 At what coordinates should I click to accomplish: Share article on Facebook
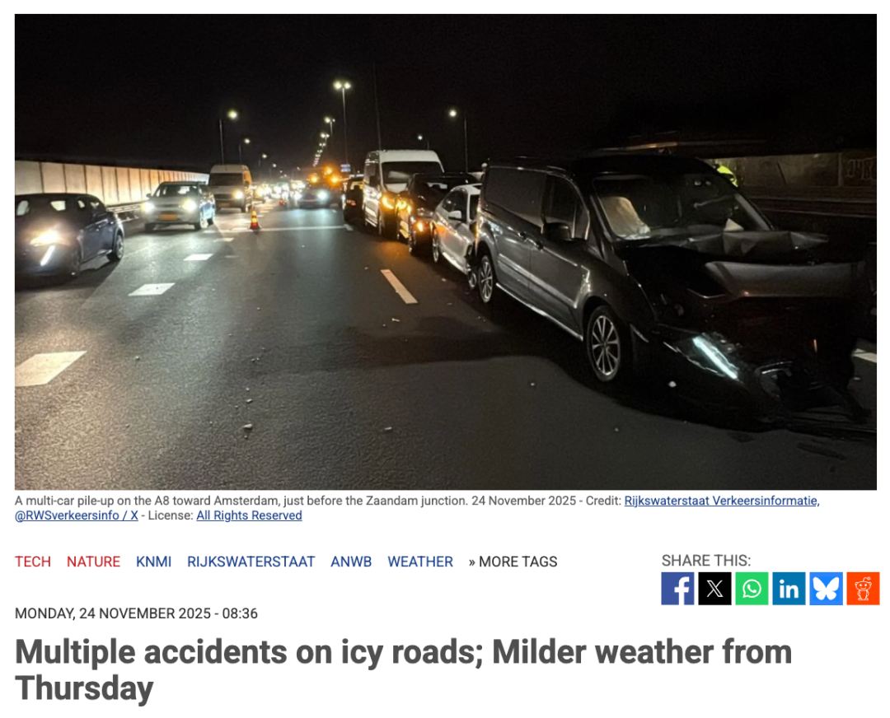[x=677, y=588]
